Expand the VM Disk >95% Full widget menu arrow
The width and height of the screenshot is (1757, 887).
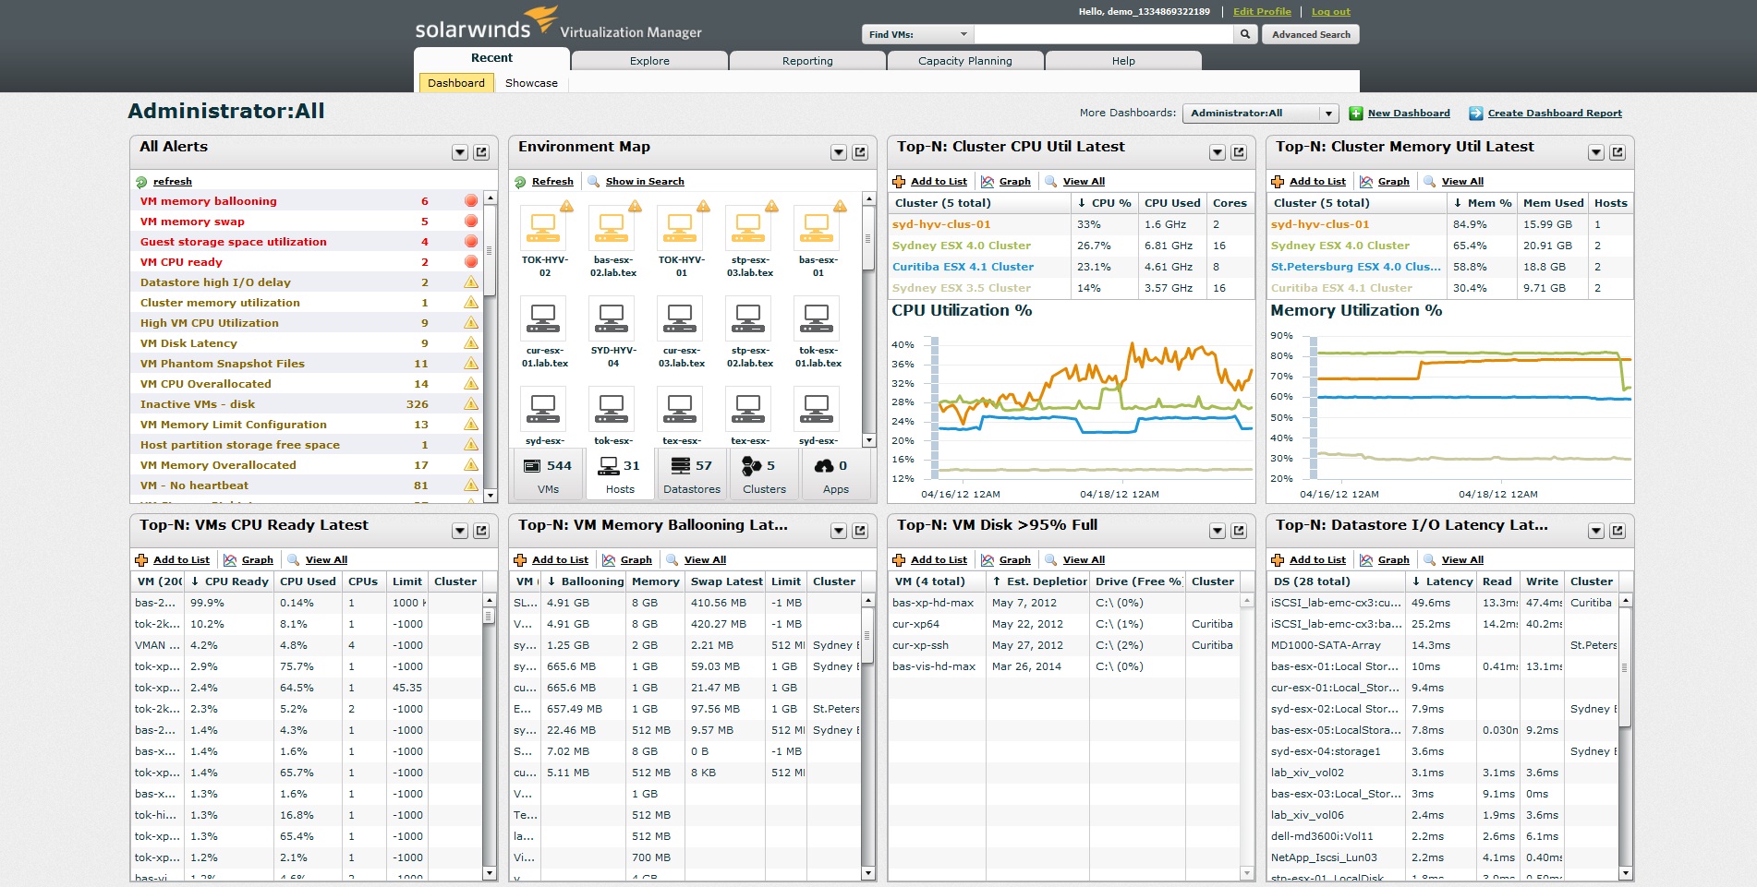pyautogui.click(x=1218, y=531)
